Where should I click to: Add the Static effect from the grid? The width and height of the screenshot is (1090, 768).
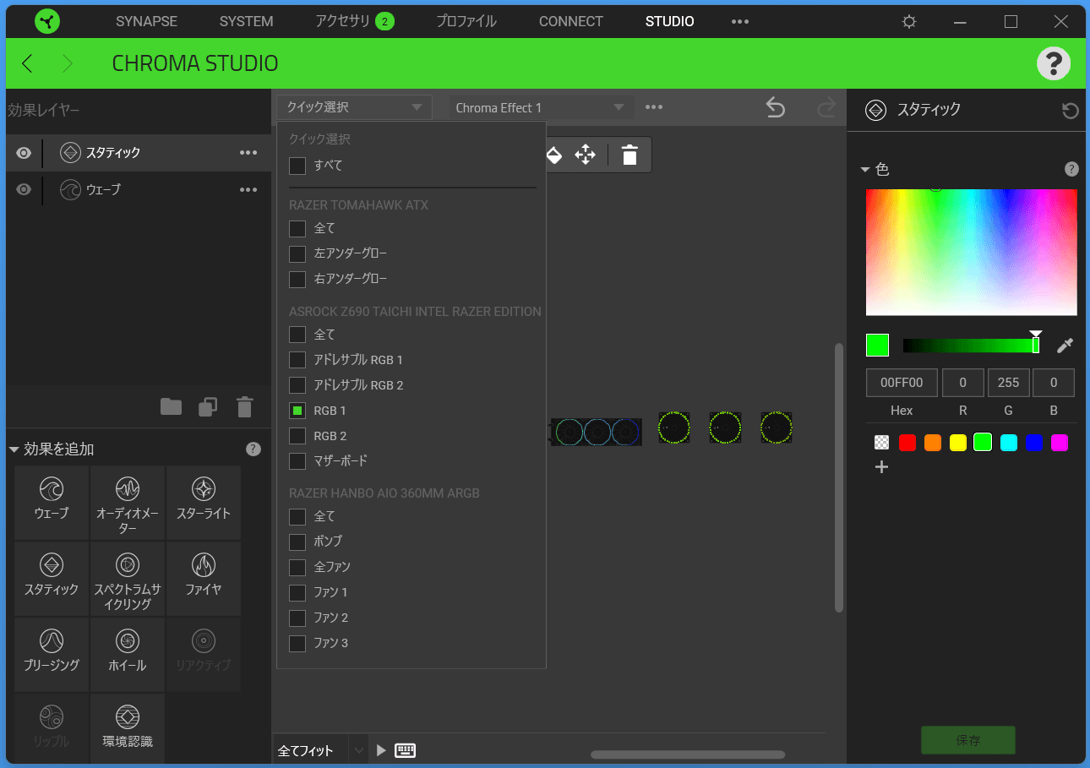(52, 578)
